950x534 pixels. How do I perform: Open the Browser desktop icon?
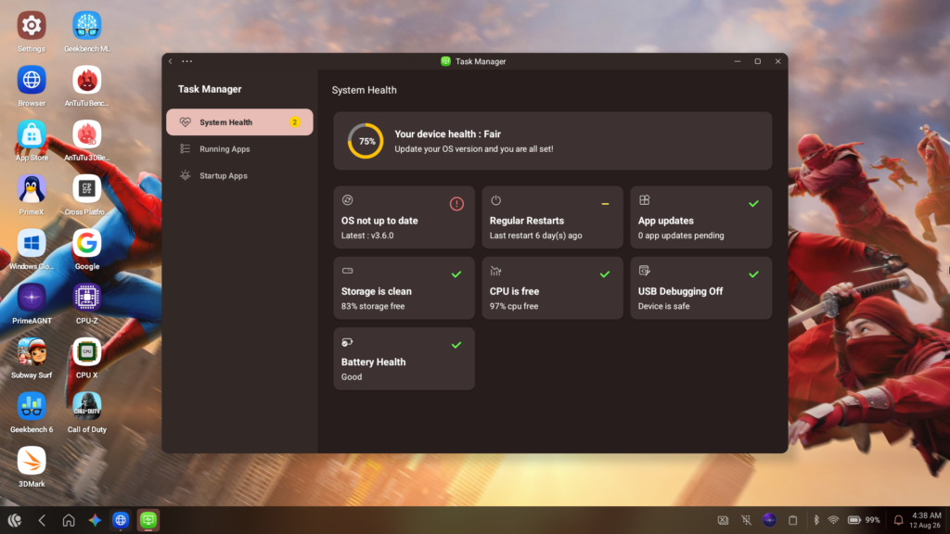point(32,80)
